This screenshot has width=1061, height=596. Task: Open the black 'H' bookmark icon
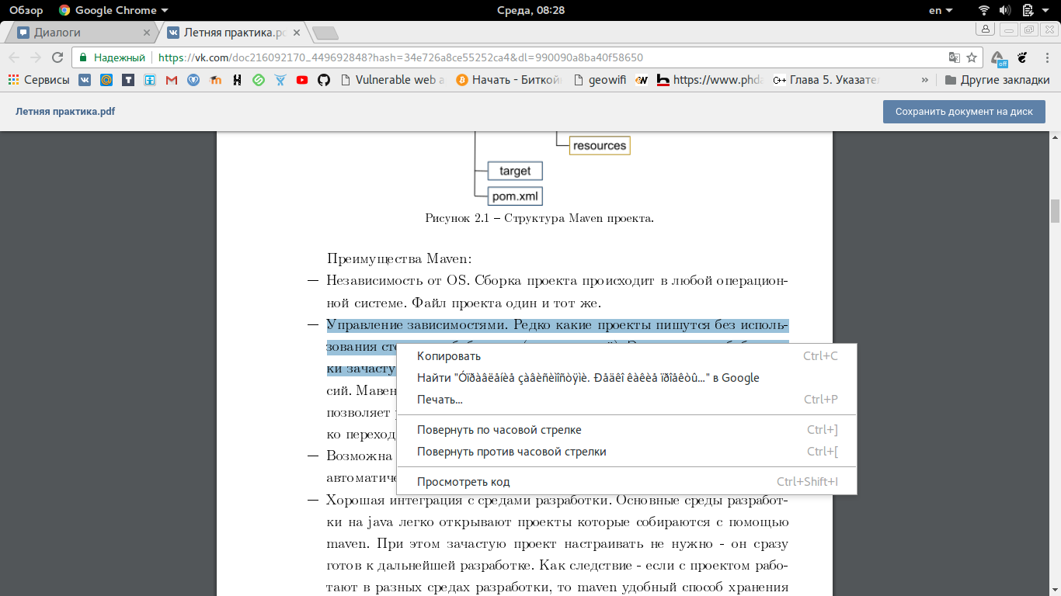tap(237, 79)
